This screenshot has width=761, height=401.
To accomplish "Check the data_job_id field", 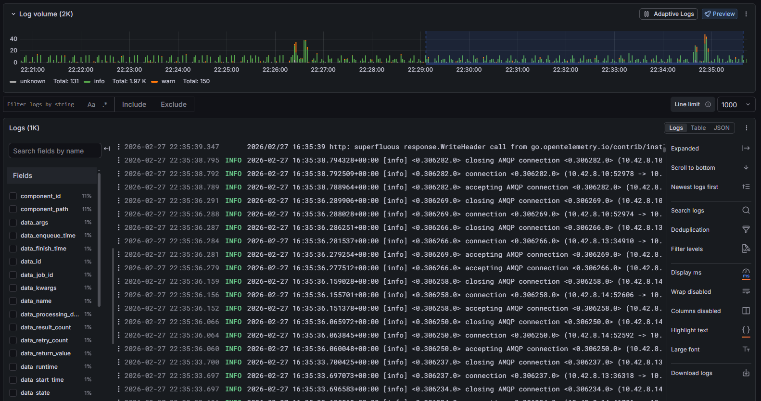I will click(x=13, y=275).
